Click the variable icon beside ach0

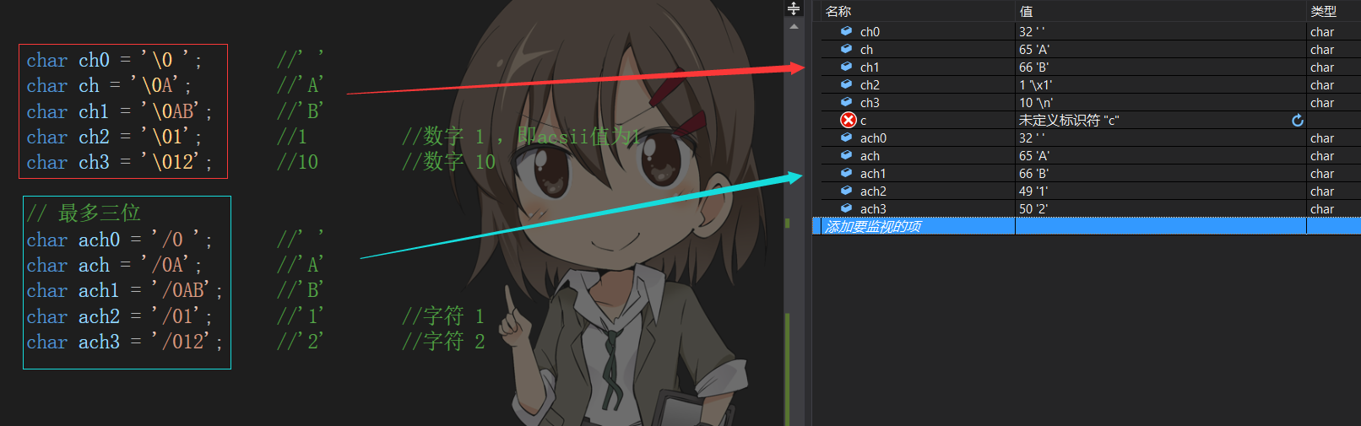pos(846,138)
